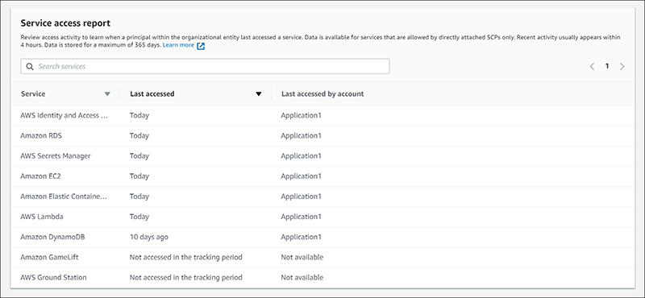Click the search magnifier icon

click(30, 67)
